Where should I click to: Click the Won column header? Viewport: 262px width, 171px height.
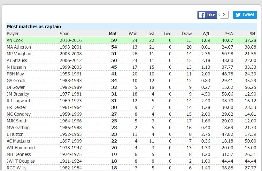(133, 34)
